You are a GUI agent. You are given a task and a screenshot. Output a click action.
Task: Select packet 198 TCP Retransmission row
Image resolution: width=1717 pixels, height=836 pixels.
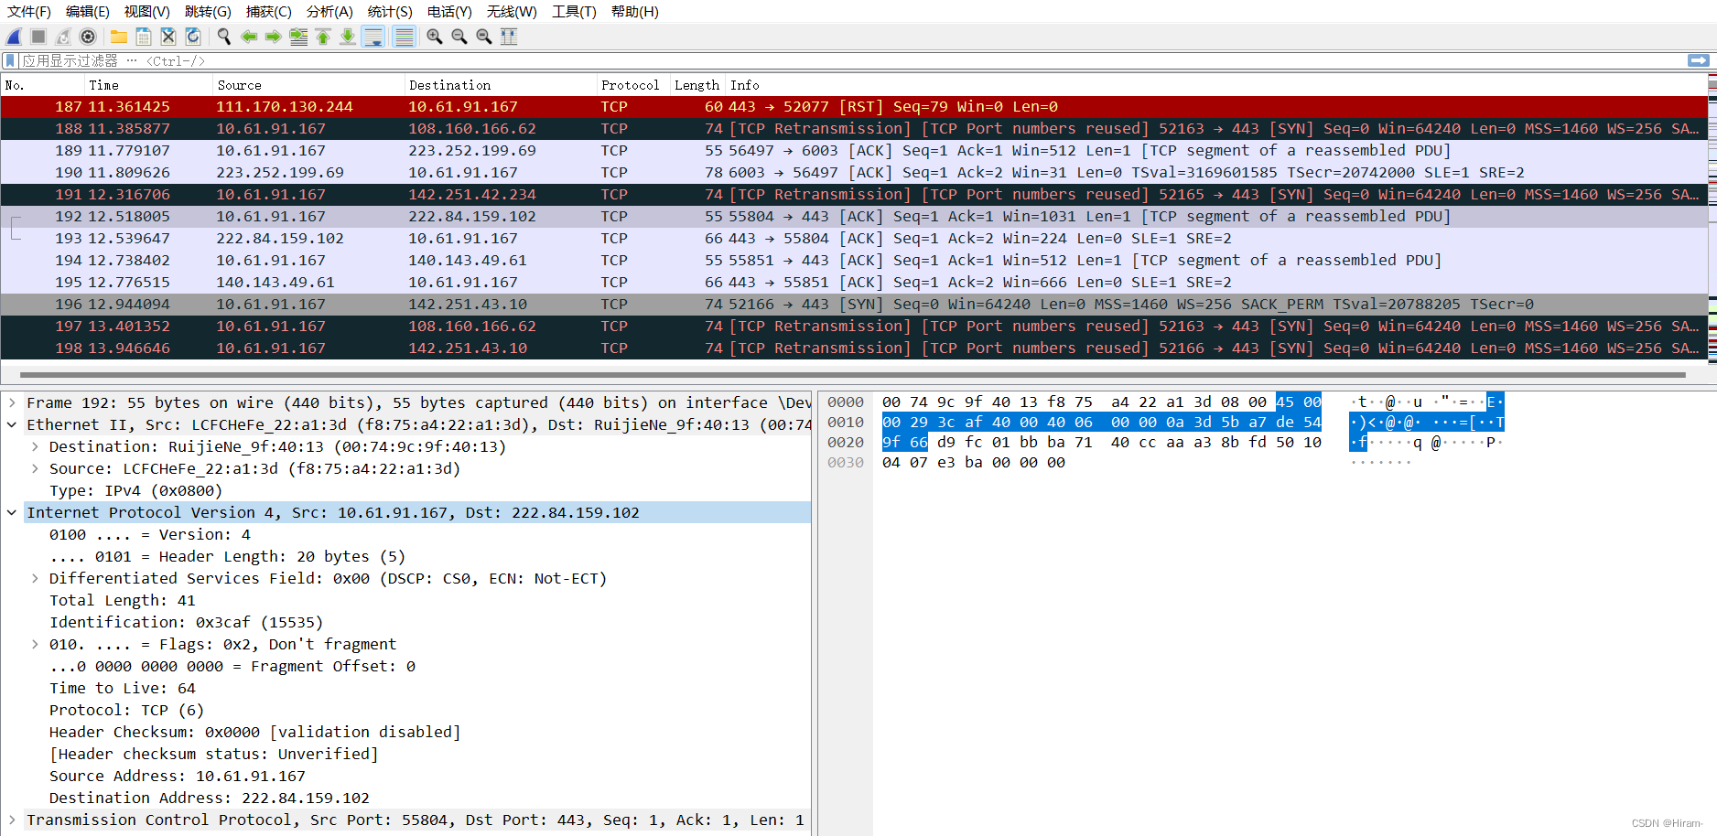pyautogui.click(x=854, y=348)
